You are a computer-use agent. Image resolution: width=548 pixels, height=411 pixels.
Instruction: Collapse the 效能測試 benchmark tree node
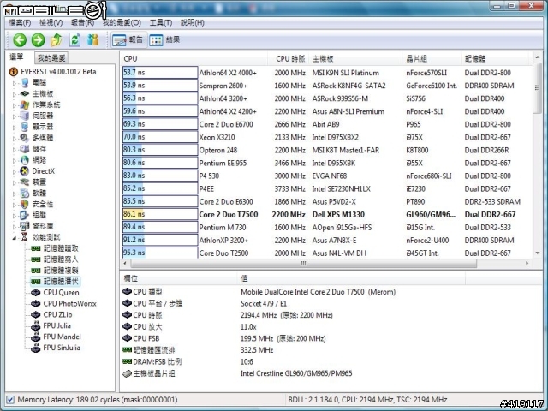click(15, 238)
